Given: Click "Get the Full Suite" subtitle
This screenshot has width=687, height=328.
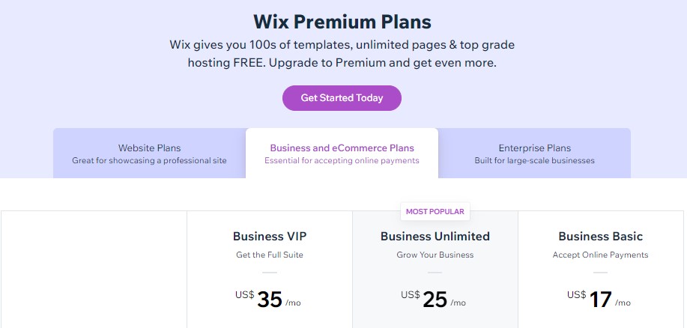Looking at the screenshot, I should [x=270, y=255].
